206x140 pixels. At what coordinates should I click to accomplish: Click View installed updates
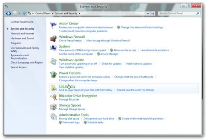point(71,67)
